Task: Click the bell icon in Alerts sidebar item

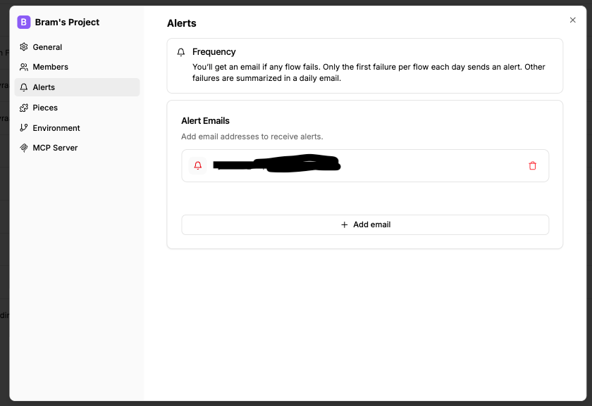Action: (24, 87)
